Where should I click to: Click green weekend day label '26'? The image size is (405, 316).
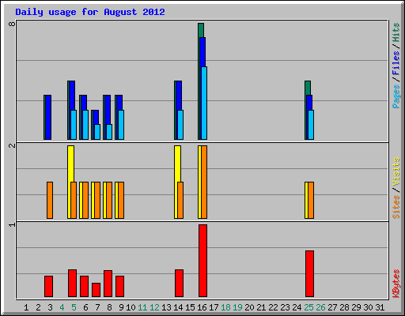(320, 307)
